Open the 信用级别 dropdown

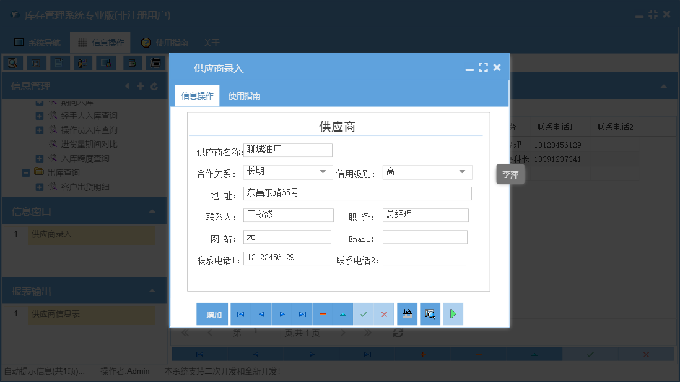click(x=462, y=172)
